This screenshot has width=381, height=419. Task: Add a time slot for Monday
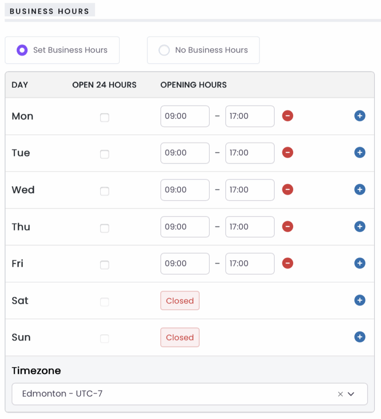pos(360,116)
